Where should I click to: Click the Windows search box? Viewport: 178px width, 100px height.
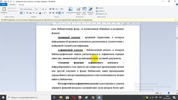coord(29,97)
